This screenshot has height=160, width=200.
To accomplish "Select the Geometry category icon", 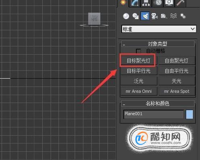I will (126, 16).
